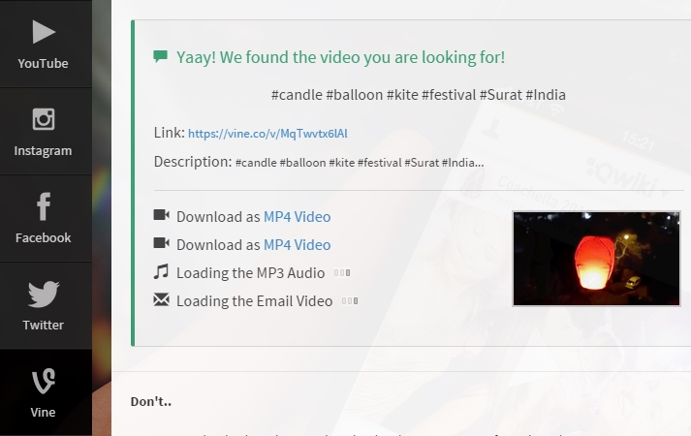Viewport: 691px width, 436px height.
Task: Click the 'Description:' label
Action: pyautogui.click(x=193, y=162)
